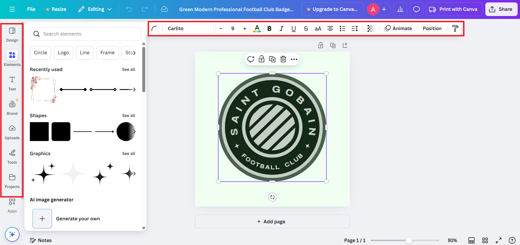Open the Design sidebar panel
The width and height of the screenshot is (520, 245).
click(x=12, y=35)
